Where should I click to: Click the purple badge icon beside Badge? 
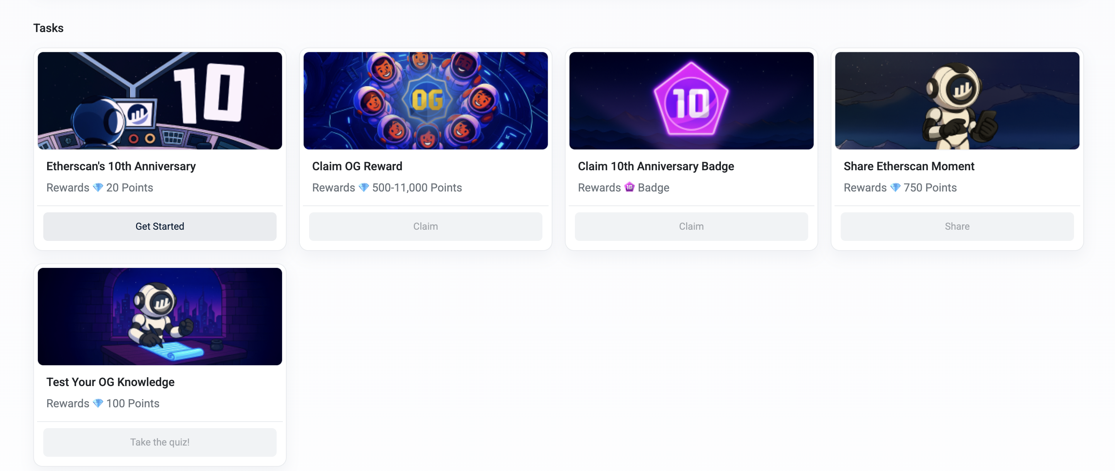[x=629, y=187]
